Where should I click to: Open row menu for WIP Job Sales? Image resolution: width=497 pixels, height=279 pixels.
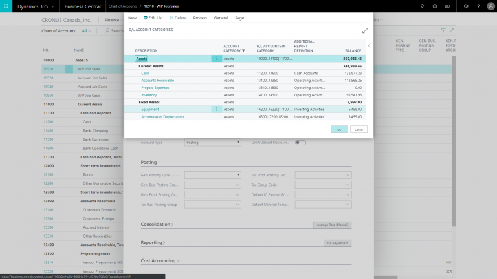69,68
